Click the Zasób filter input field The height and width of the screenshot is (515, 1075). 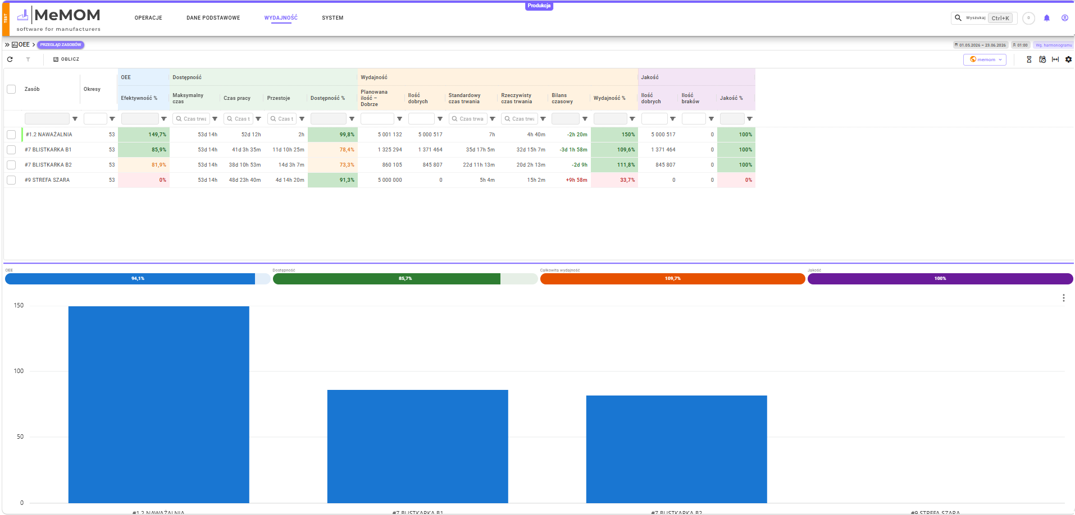click(x=47, y=119)
